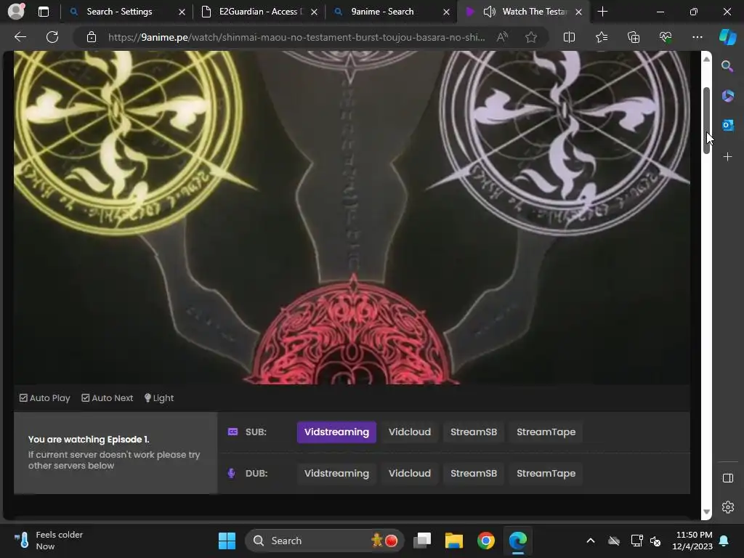This screenshot has height=558, width=744.
Task: Toggle the Light switch
Action: (159, 398)
